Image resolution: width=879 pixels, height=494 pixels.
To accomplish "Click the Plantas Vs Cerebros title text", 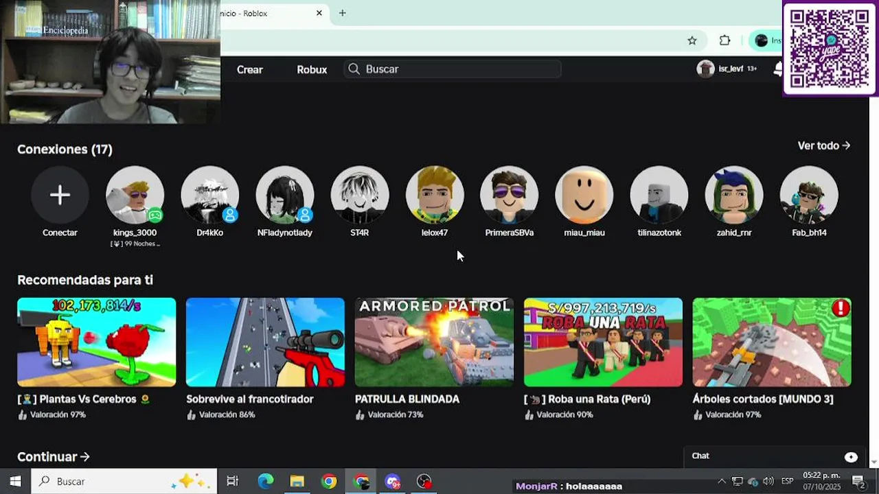I will pos(84,399).
